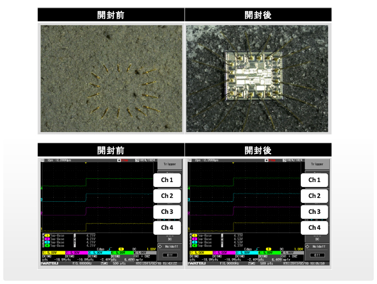The height and width of the screenshot is (284, 377).
Task: Open the pre-decap chip surface photo
Action: 111,78
